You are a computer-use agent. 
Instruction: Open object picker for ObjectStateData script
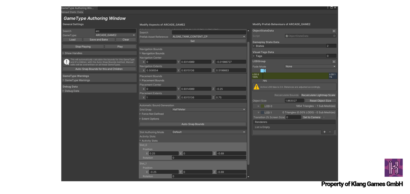(x=334, y=36)
